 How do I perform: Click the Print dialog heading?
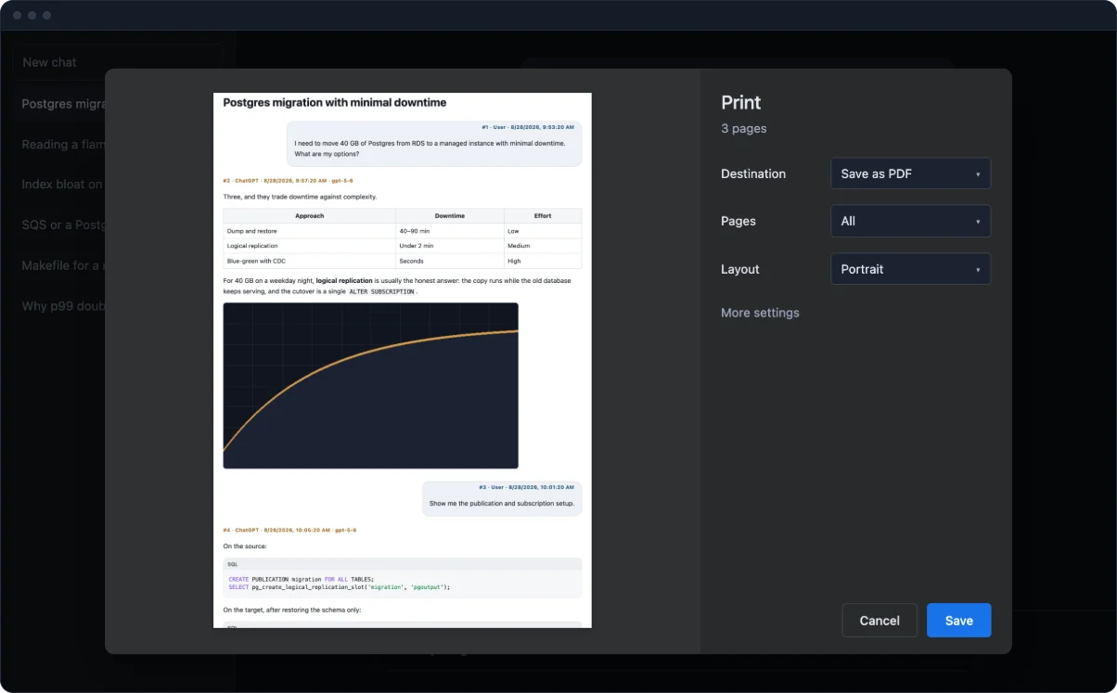click(x=741, y=103)
